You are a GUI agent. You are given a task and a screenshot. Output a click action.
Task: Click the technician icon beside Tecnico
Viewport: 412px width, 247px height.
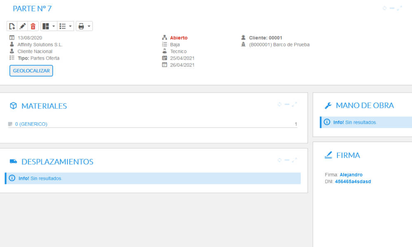(164, 51)
